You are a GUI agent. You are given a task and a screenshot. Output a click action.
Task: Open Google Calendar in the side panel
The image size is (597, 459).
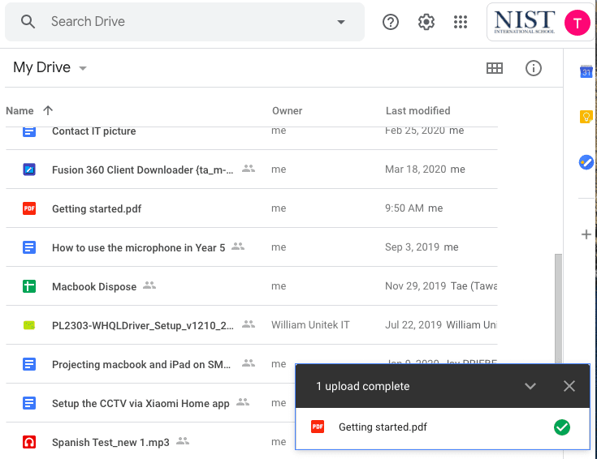pos(586,72)
